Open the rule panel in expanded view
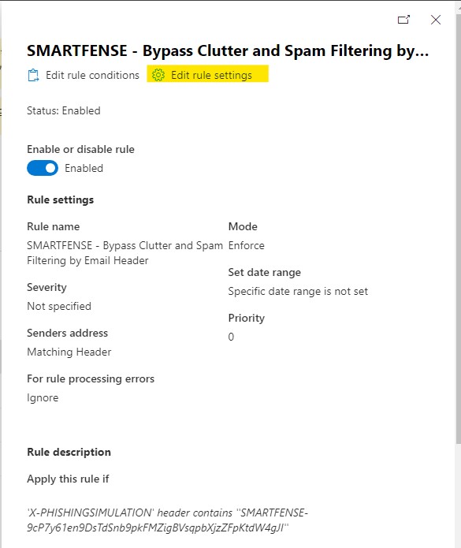This screenshot has width=461, height=548. pyautogui.click(x=403, y=20)
